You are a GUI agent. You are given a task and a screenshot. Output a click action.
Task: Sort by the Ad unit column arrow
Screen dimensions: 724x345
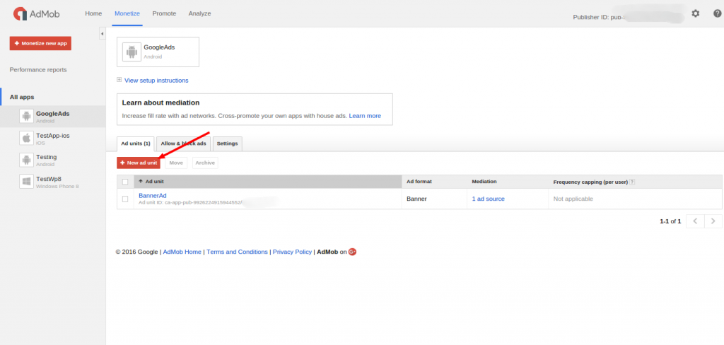141,182
